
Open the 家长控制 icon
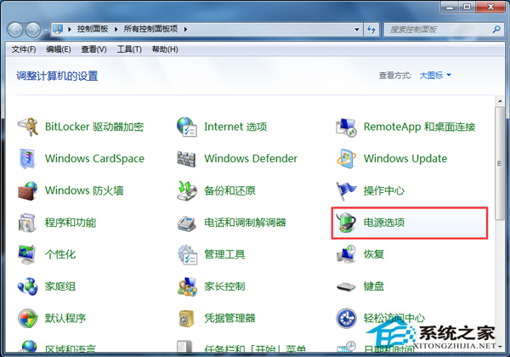pyautogui.click(x=187, y=286)
